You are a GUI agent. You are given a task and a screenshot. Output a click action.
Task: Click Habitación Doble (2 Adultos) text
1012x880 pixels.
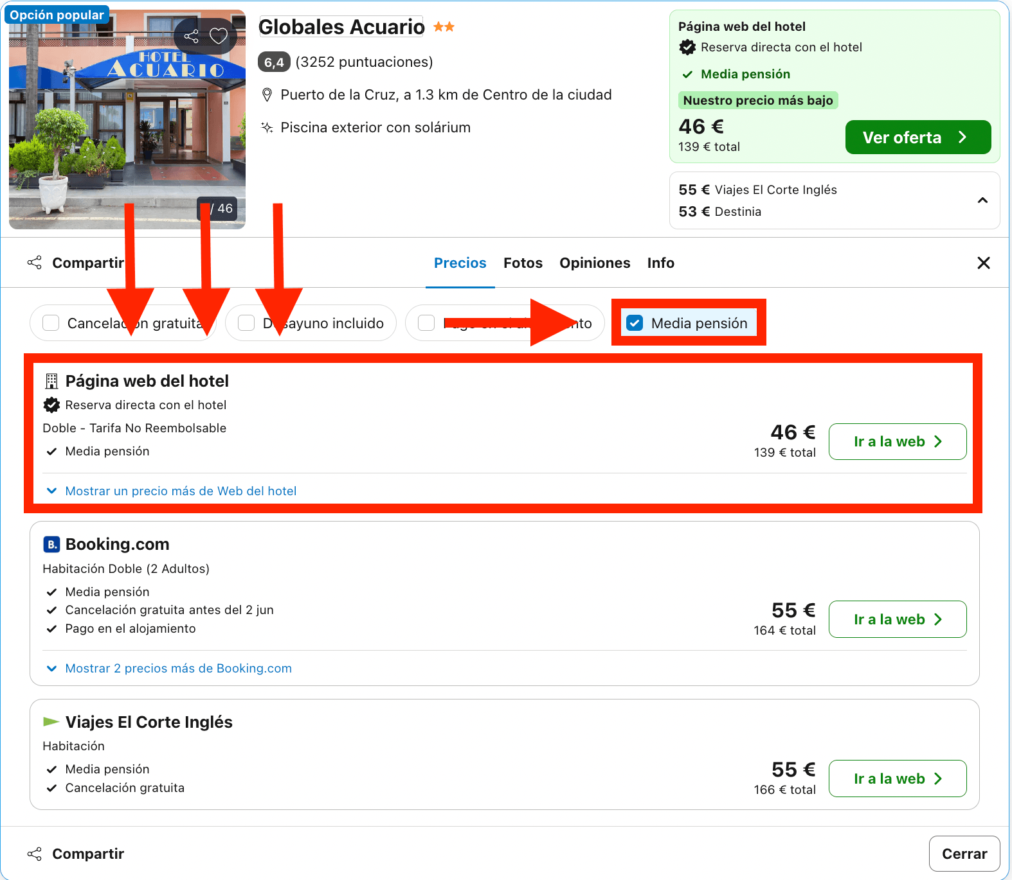point(126,568)
